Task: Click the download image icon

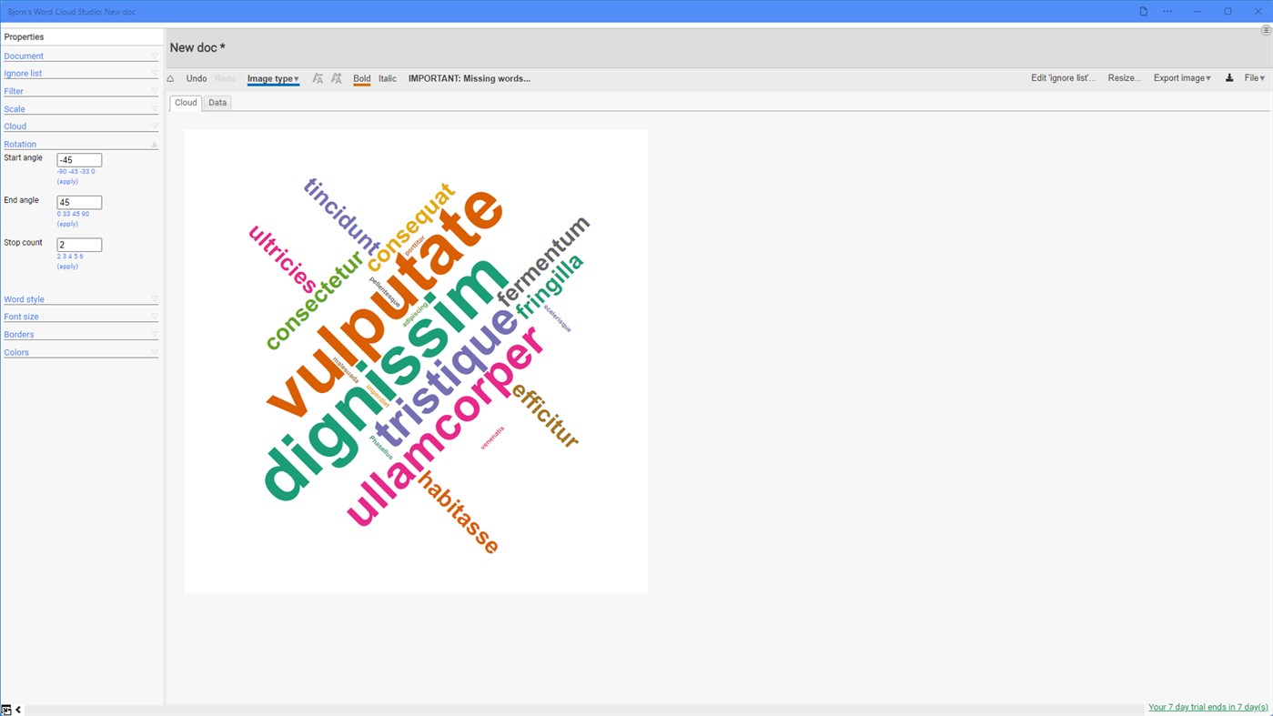Action: coord(1229,77)
